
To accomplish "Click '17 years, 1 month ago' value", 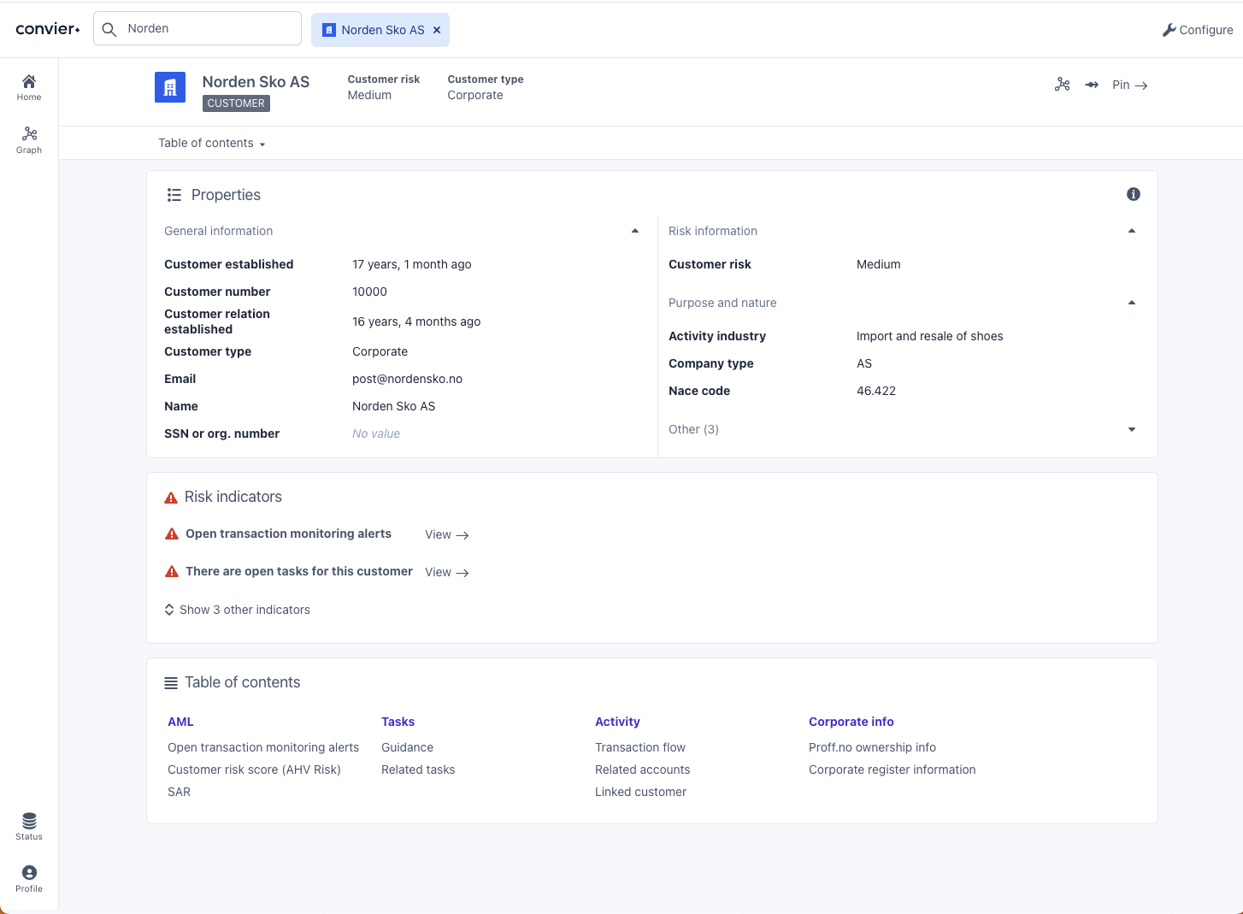I will [412, 264].
